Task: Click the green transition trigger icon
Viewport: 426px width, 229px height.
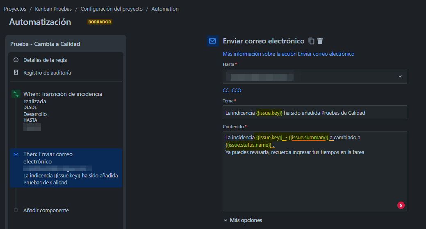Action: pos(16,94)
